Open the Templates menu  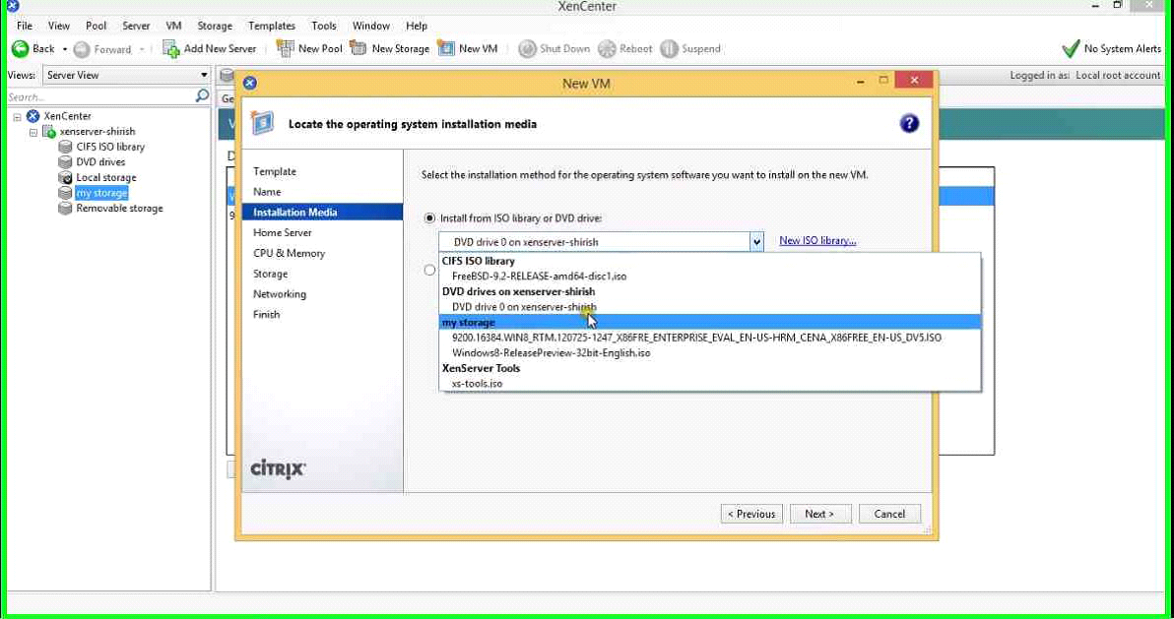(272, 26)
